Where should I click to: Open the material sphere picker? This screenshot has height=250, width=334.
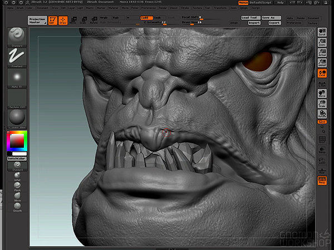16,118
